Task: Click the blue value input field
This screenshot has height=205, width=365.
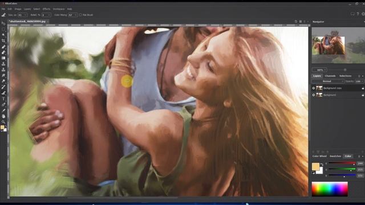Action: point(360,175)
